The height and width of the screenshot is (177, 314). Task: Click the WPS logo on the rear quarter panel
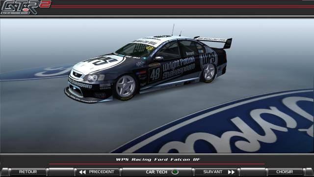[x=209, y=59]
